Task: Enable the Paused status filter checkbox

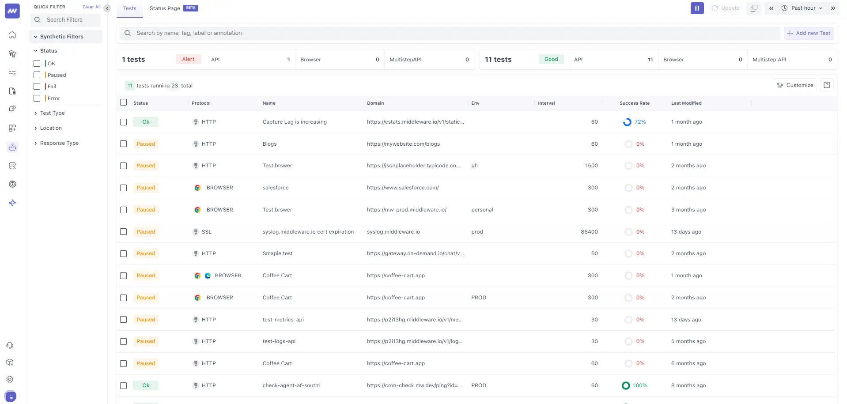Action: [x=37, y=75]
